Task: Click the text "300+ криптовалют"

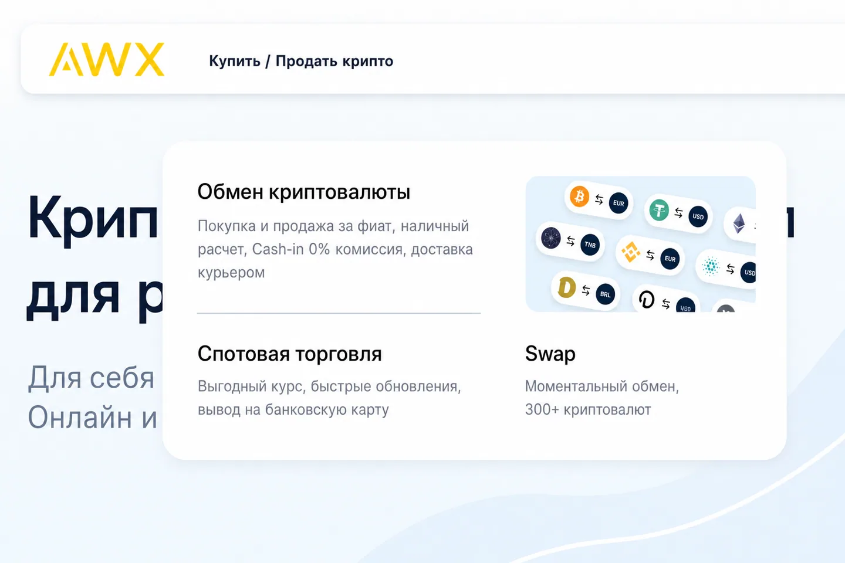Action: click(x=588, y=409)
